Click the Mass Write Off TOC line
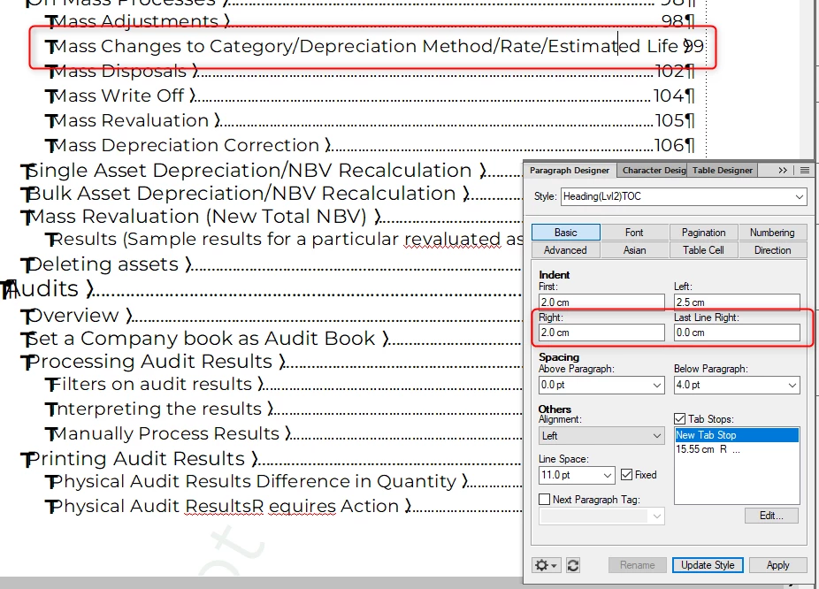Viewport: 819px width, 589px height. click(x=370, y=96)
